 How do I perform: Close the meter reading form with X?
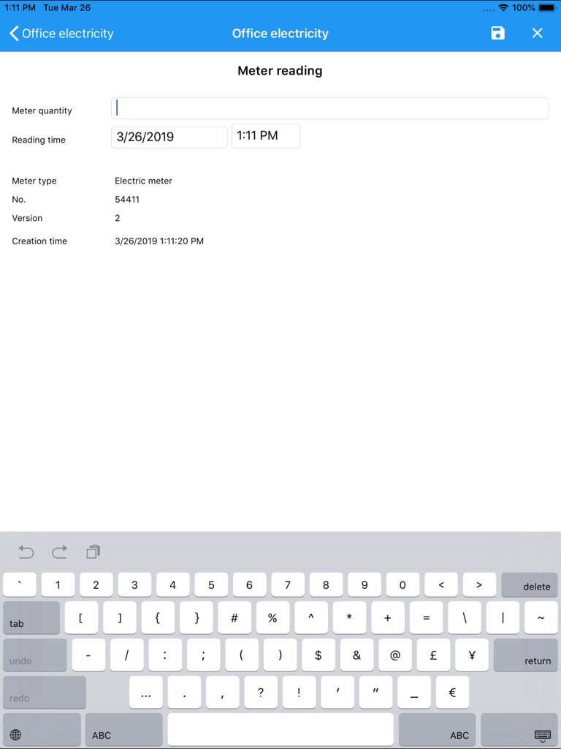click(537, 33)
